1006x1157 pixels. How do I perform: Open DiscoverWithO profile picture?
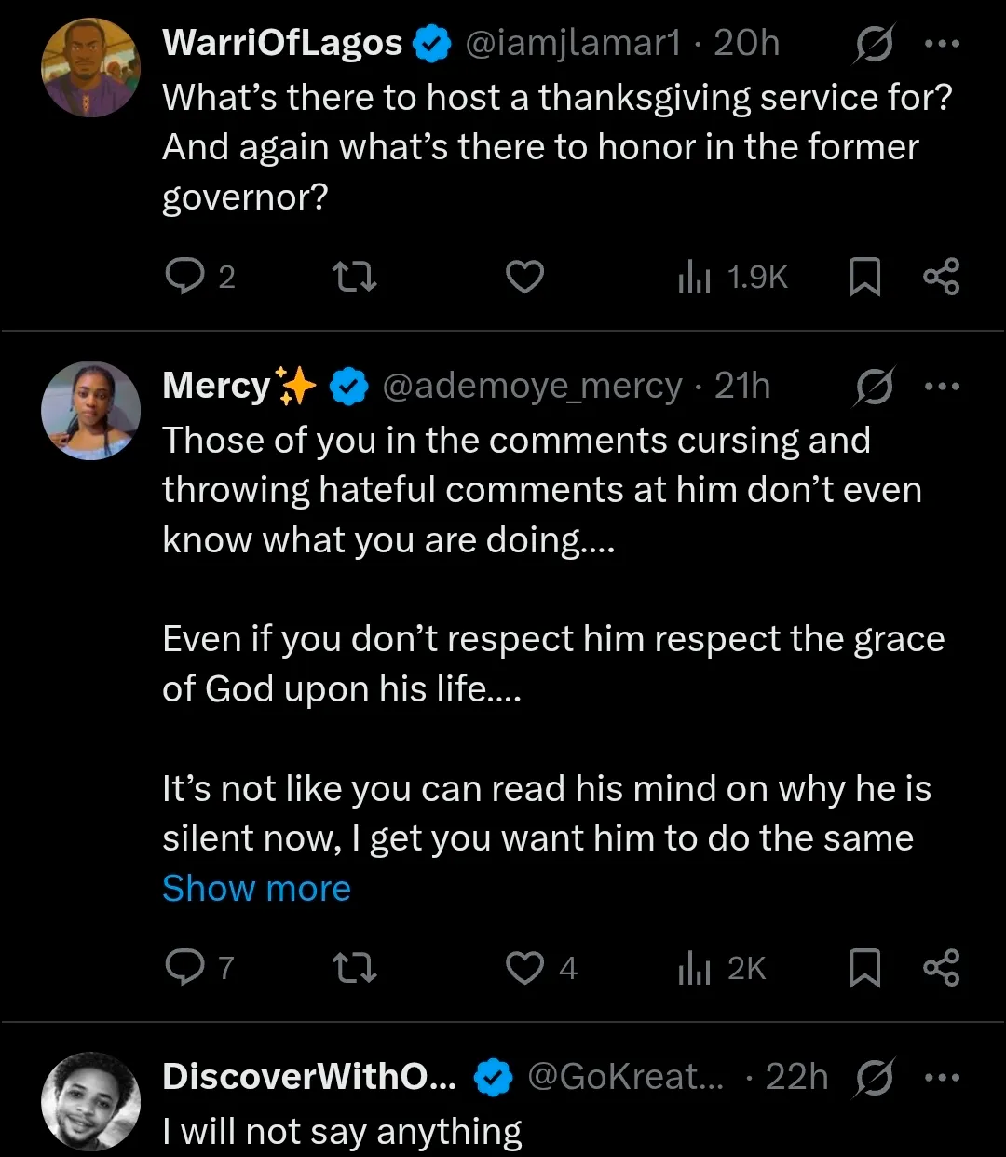pos(90,1101)
